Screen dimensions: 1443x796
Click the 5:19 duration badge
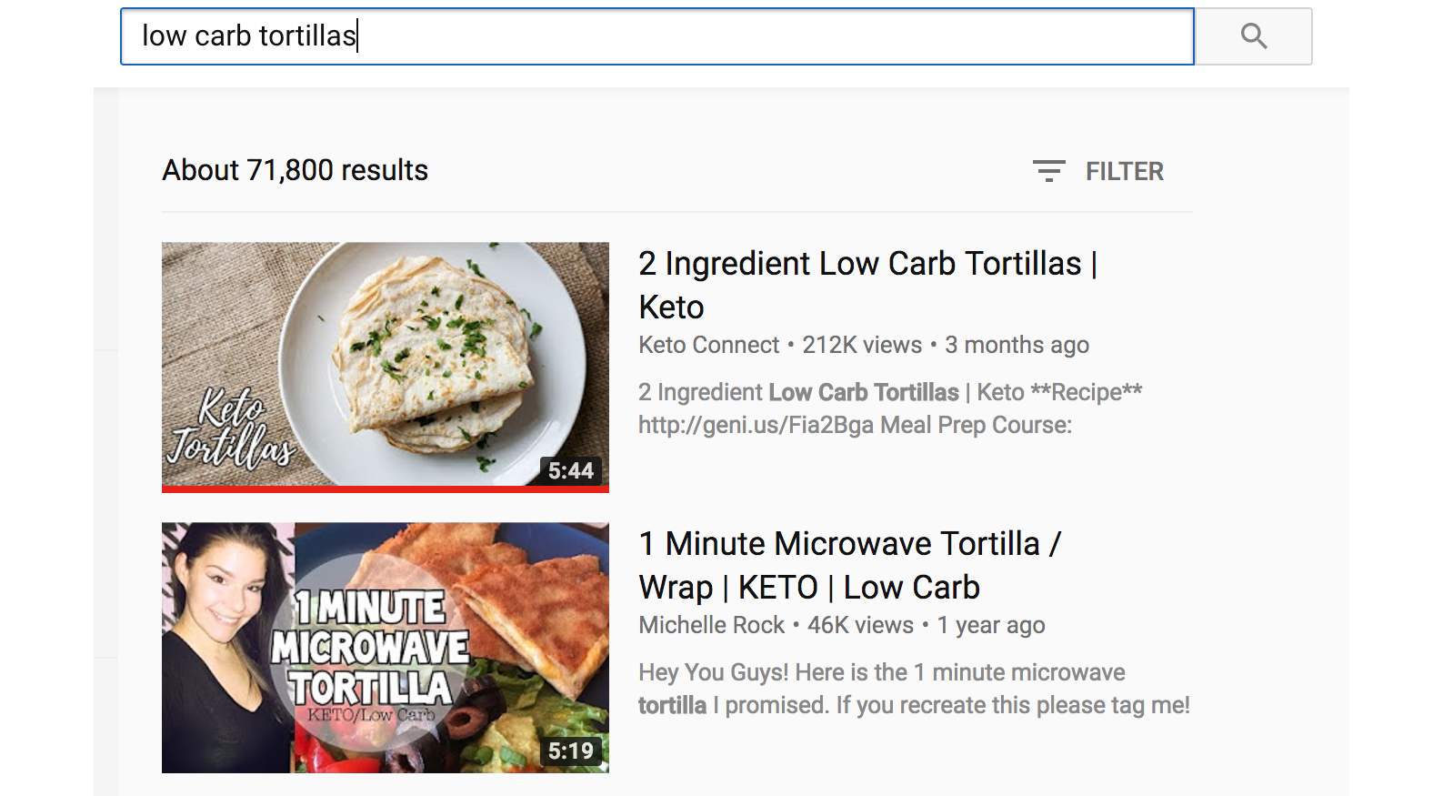click(572, 751)
